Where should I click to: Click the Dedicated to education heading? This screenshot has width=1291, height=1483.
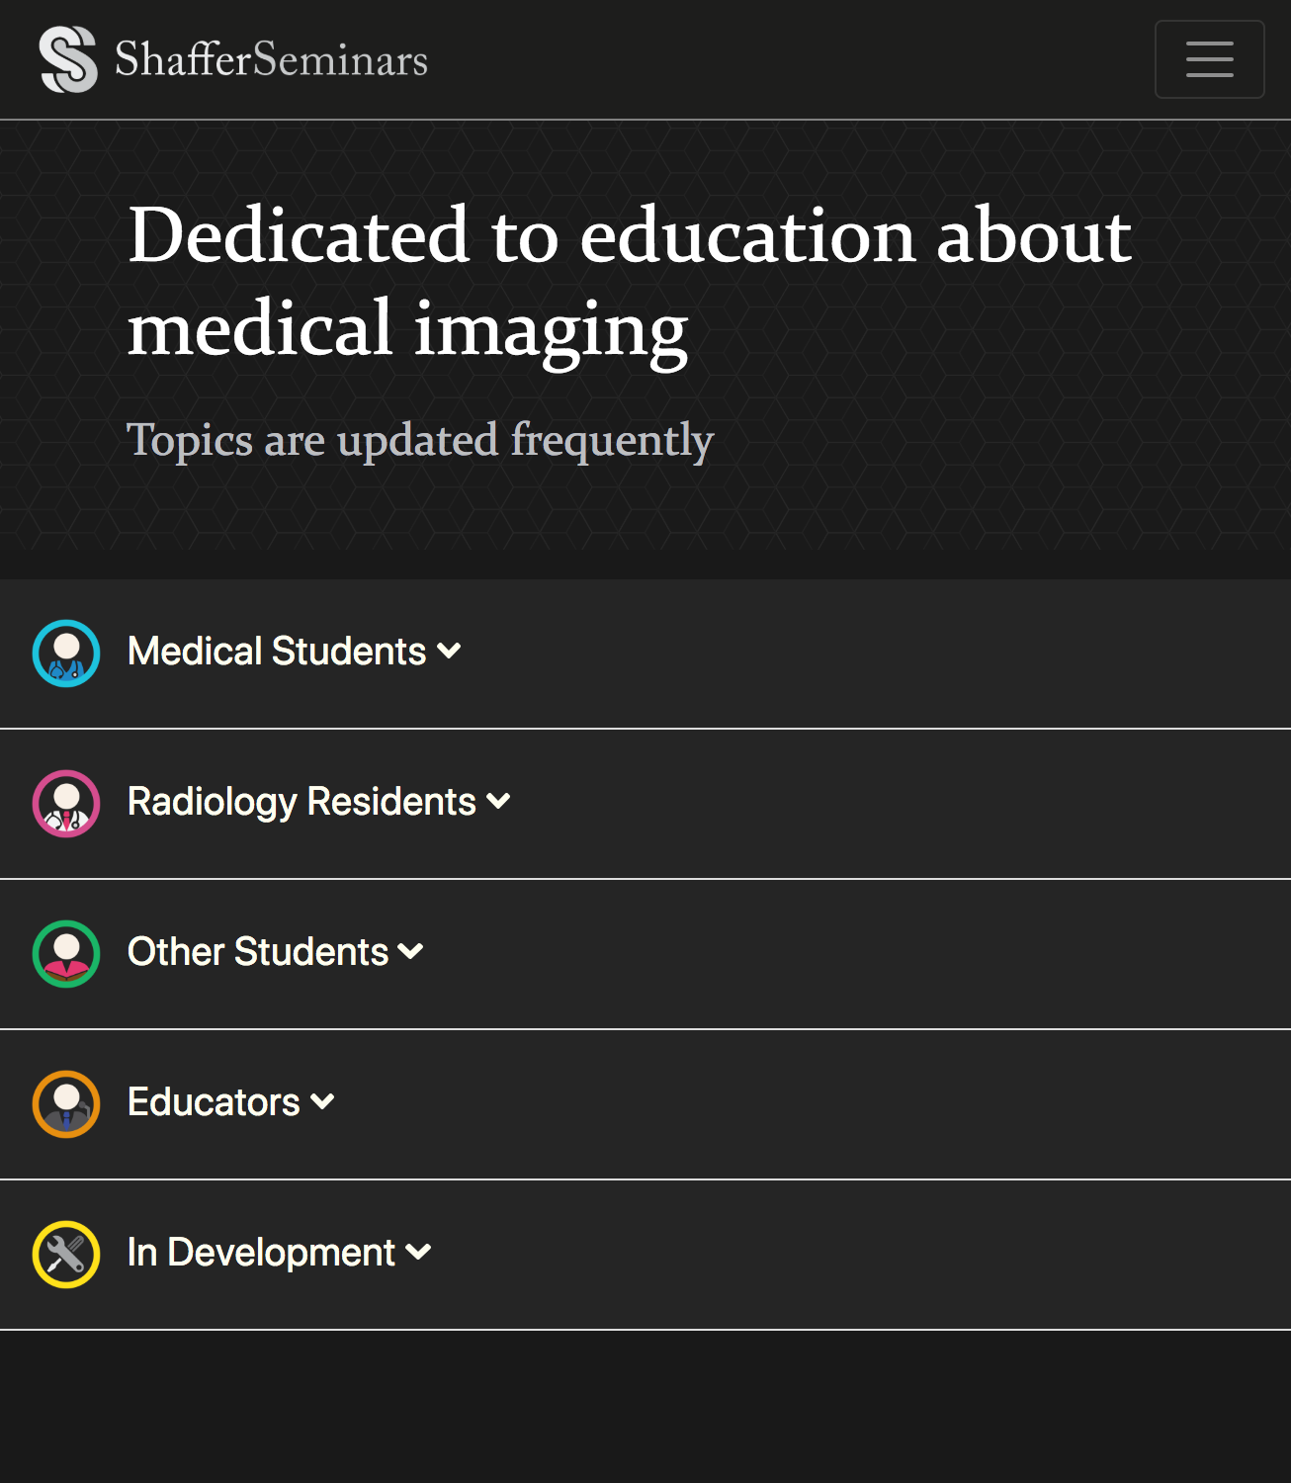point(630,282)
